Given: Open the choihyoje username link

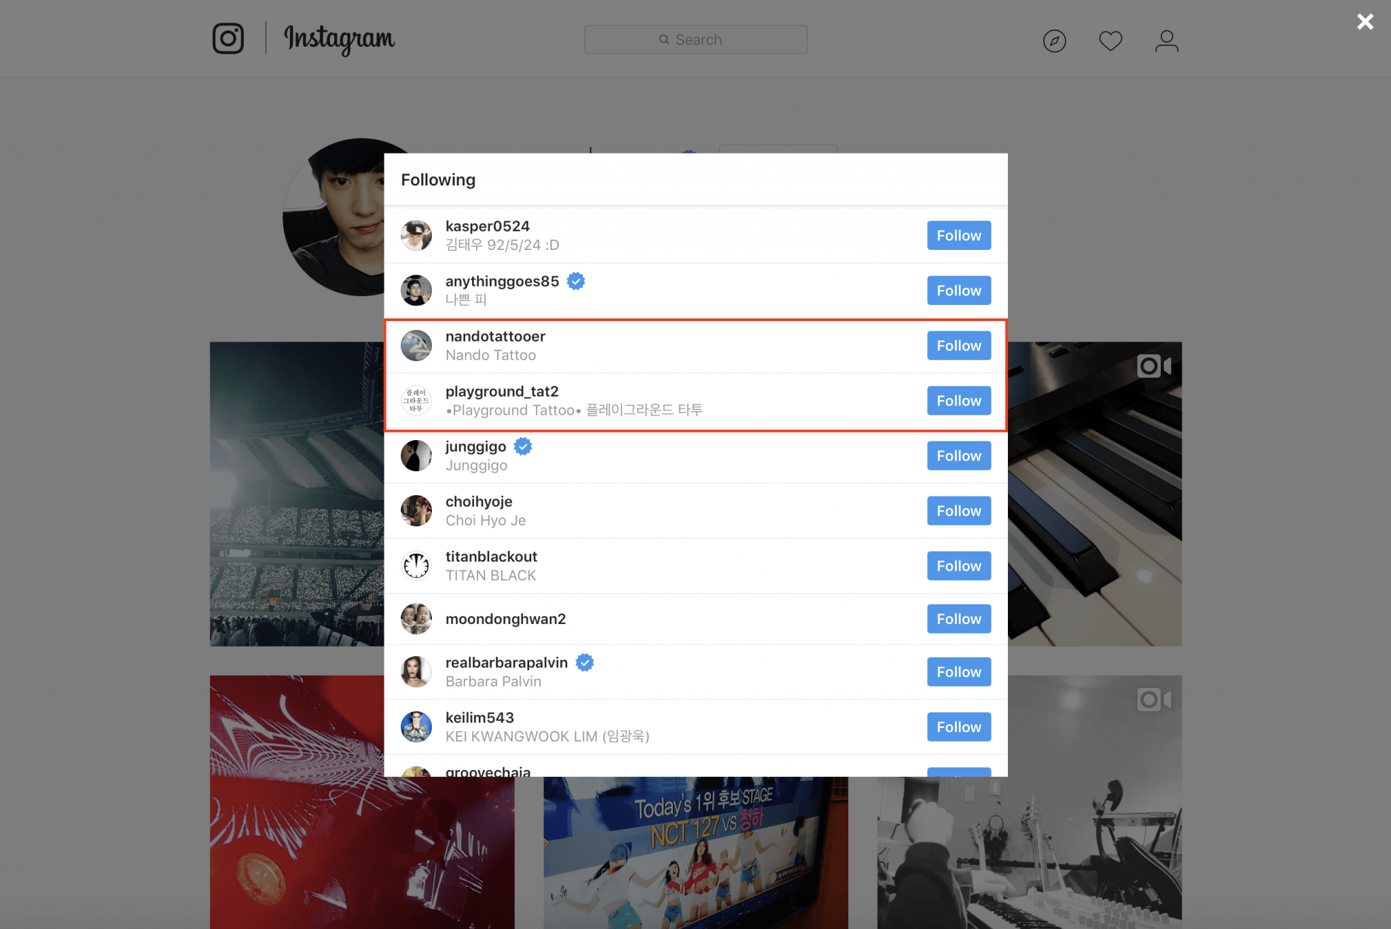Looking at the screenshot, I should click(x=479, y=501).
